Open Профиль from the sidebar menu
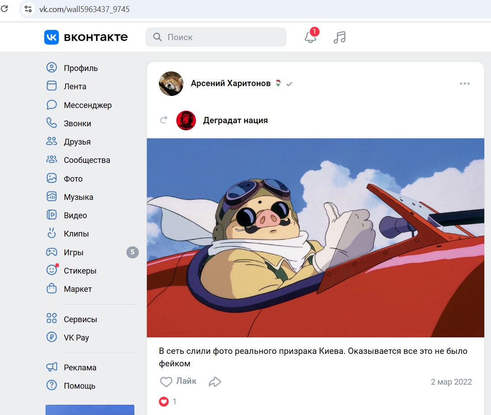The width and height of the screenshot is (491, 415). (x=81, y=68)
